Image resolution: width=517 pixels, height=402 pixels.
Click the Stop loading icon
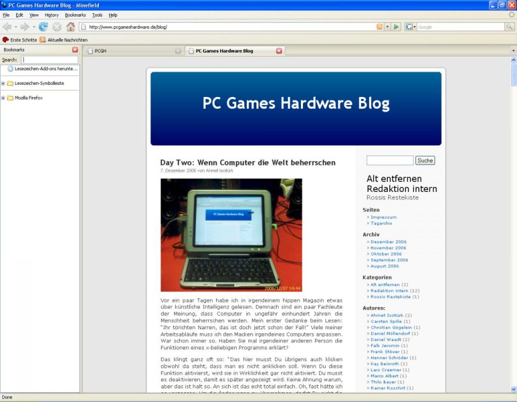[x=57, y=27]
